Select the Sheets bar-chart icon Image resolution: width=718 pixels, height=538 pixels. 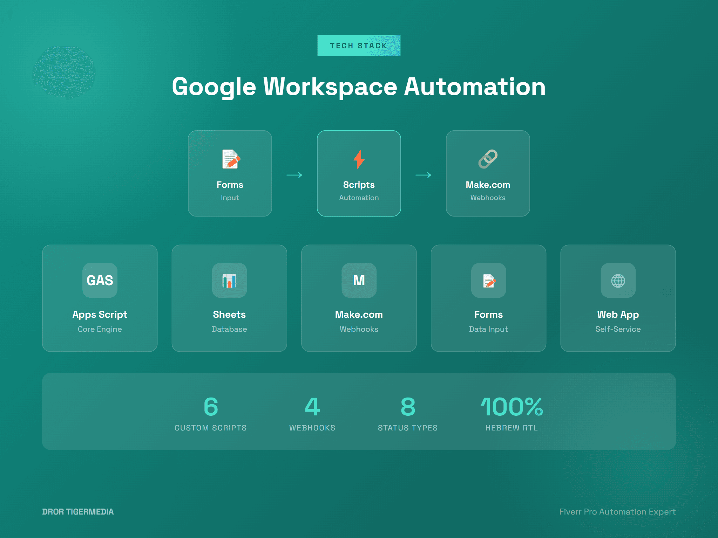coord(229,280)
